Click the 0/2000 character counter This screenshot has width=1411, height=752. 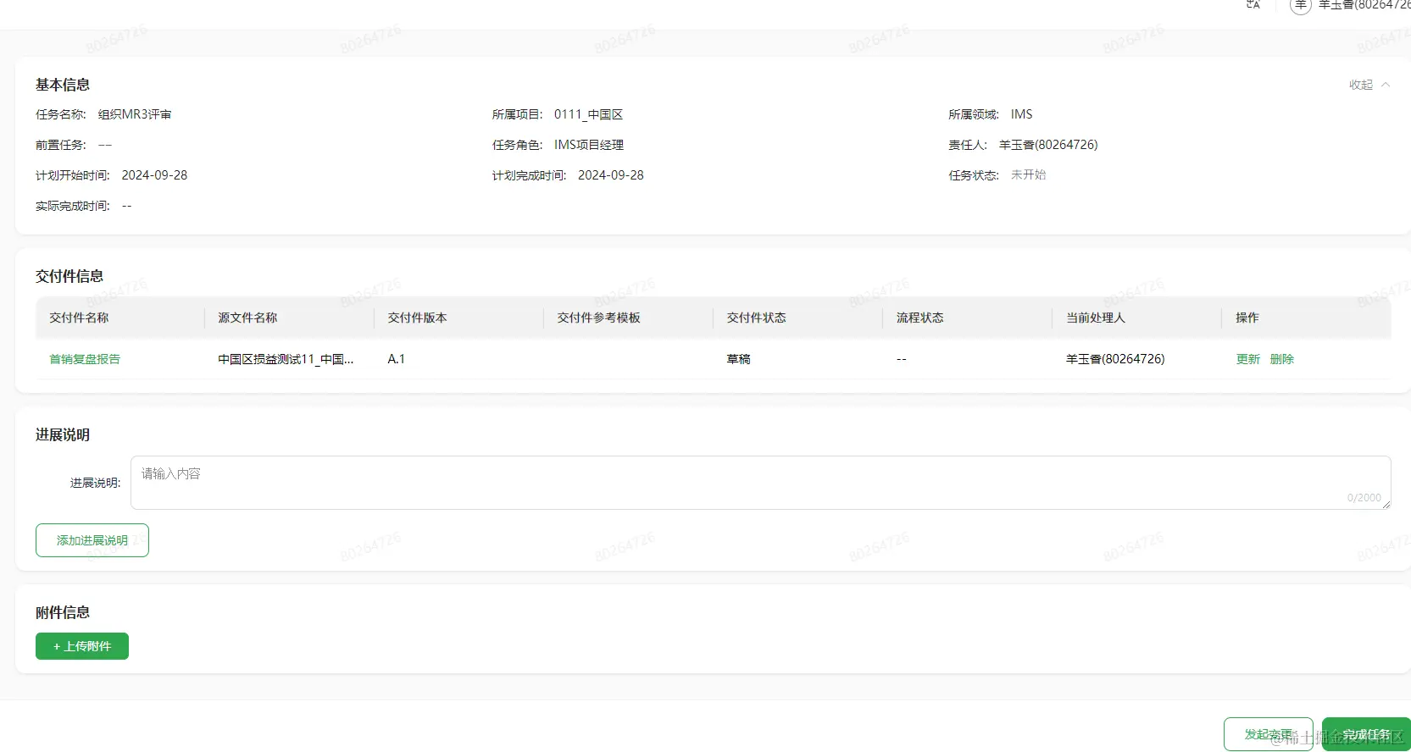(1364, 498)
